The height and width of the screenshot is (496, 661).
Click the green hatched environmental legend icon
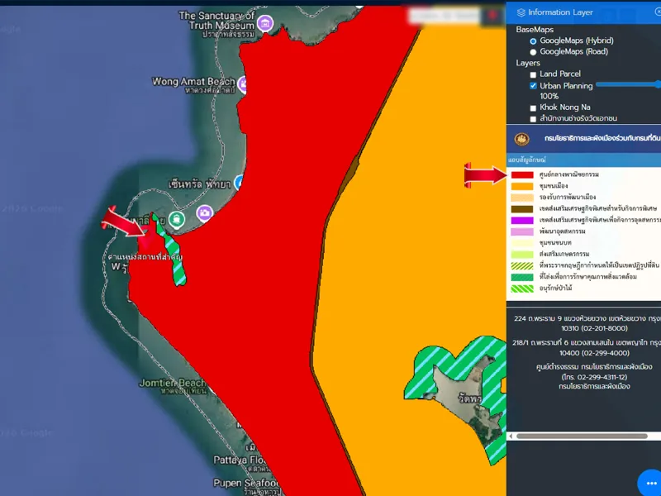521,277
